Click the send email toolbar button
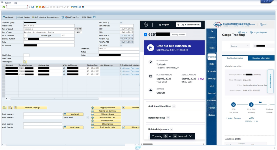The width and height of the screenshot is (277, 150). [8, 17]
